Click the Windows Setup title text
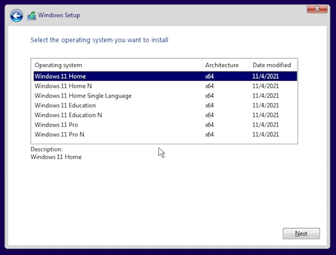The image size is (336, 255). tap(59, 15)
